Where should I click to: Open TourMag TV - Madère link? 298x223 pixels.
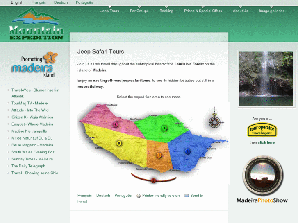tap(30, 103)
